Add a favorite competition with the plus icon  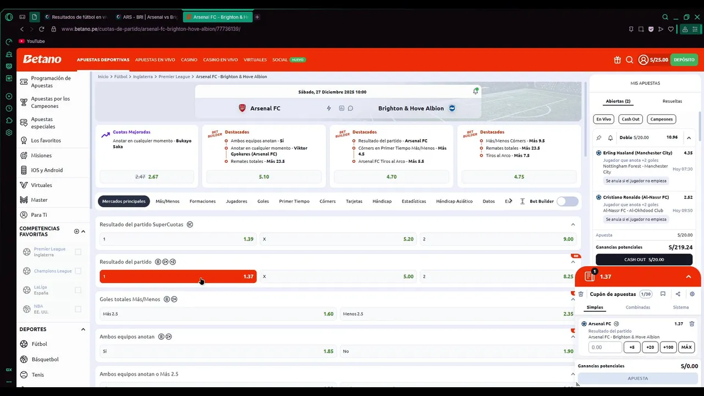tap(76, 232)
